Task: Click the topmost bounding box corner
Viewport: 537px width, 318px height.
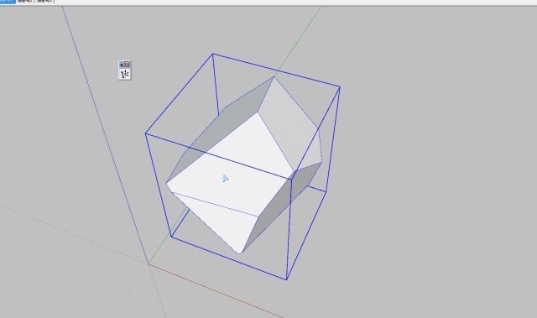Action: 212,54
